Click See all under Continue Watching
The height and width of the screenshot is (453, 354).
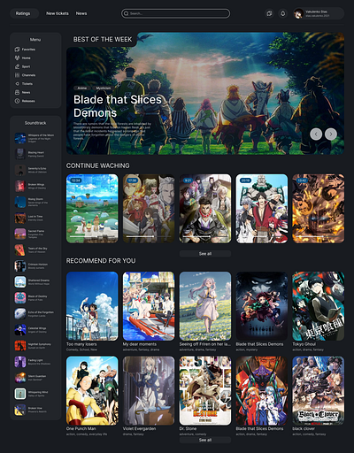coord(205,254)
